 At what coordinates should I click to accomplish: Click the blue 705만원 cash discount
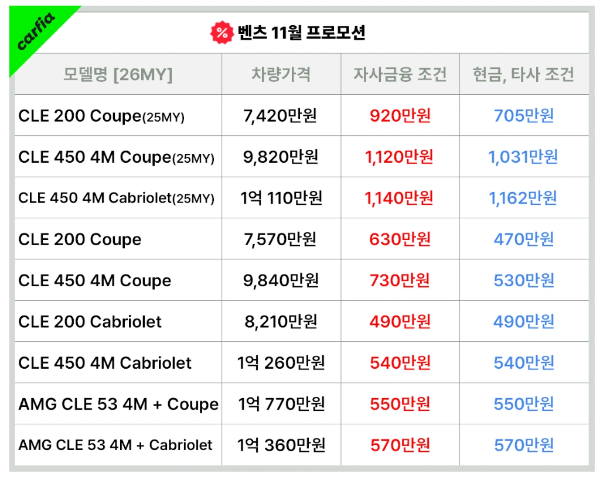point(524,116)
